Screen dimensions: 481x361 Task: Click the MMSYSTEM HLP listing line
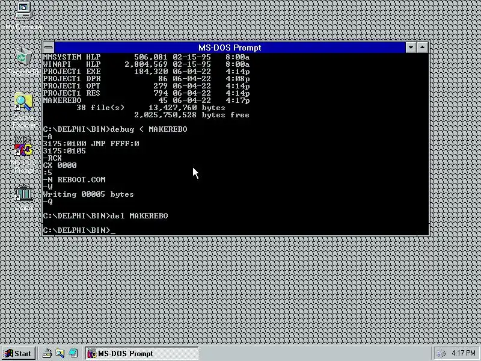click(x=146, y=57)
